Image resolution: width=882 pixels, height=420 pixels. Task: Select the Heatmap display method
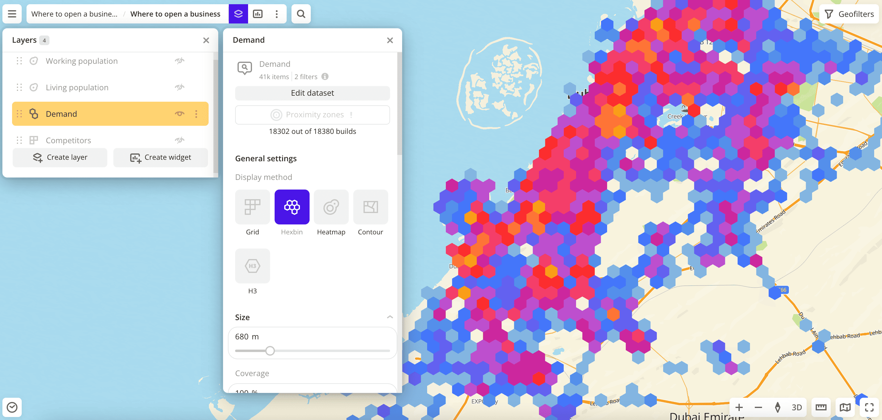click(331, 207)
